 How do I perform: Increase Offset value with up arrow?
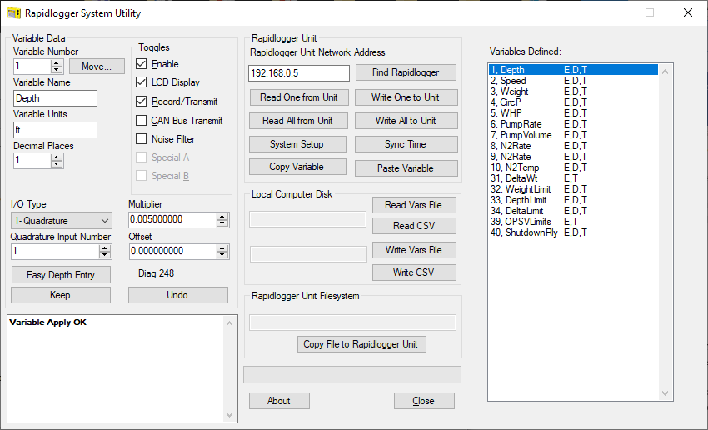coord(222,248)
